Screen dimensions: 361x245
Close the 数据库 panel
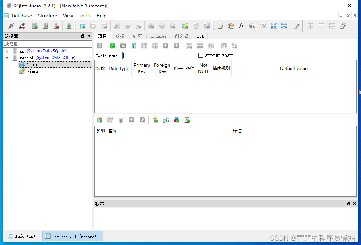tap(89, 36)
